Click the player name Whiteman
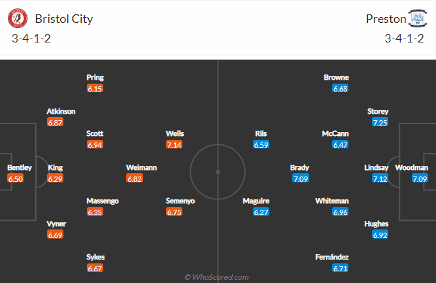436x283 pixels. 332,201
